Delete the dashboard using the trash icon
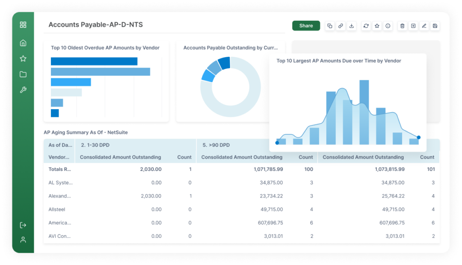The image size is (462, 265). point(402,26)
